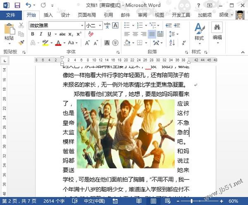Toggle superscript formatting
This screenshot has height=205, width=248.
tap(79, 34)
